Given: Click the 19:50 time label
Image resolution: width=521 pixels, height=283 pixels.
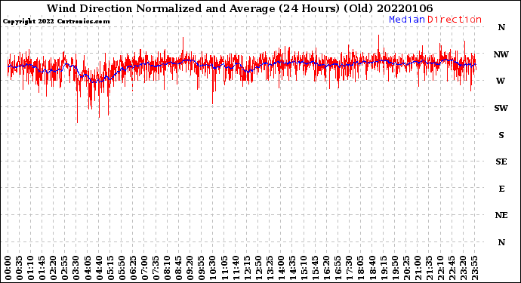Looking at the screenshot, I should tap(395, 268).
